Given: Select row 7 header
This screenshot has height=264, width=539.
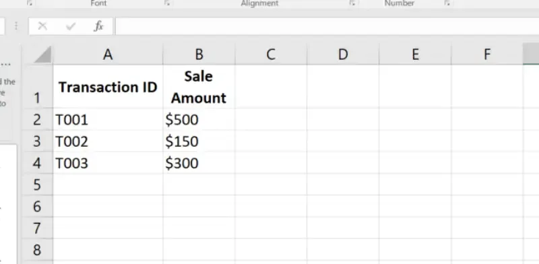Looking at the screenshot, I should point(37,228).
